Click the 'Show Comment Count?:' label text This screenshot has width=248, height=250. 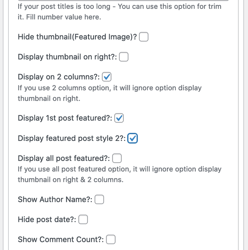pos(61,239)
